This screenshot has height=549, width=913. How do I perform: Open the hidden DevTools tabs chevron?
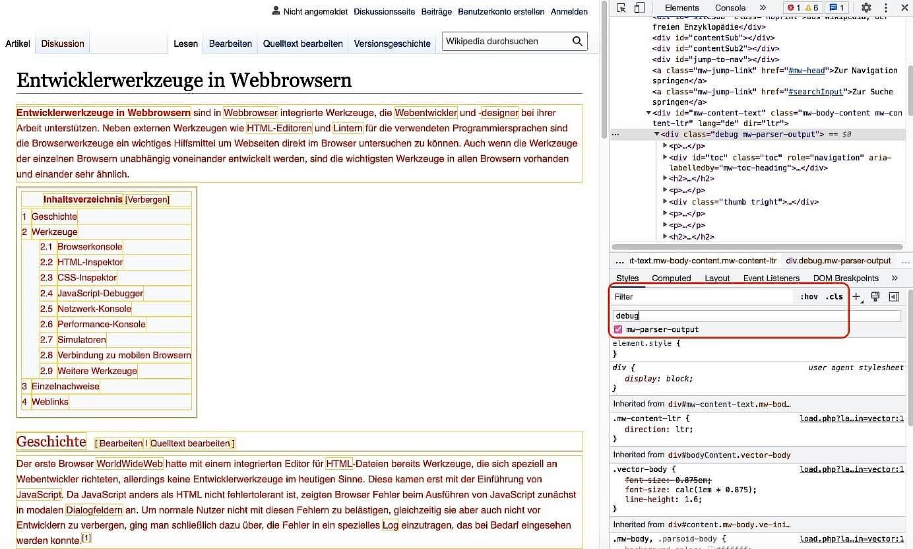tap(762, 7)
